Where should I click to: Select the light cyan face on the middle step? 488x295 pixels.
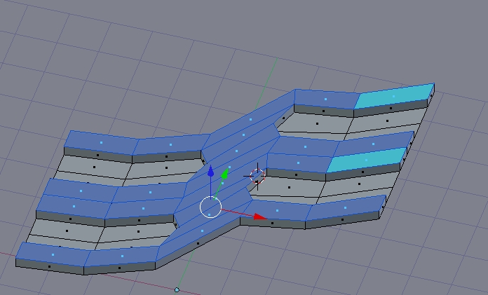[x=367, y=160]
